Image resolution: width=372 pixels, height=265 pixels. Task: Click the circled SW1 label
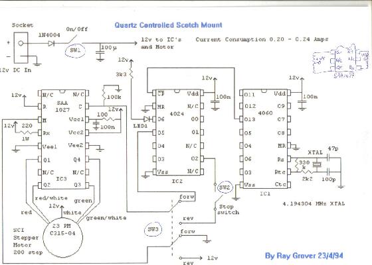(75, 50)
